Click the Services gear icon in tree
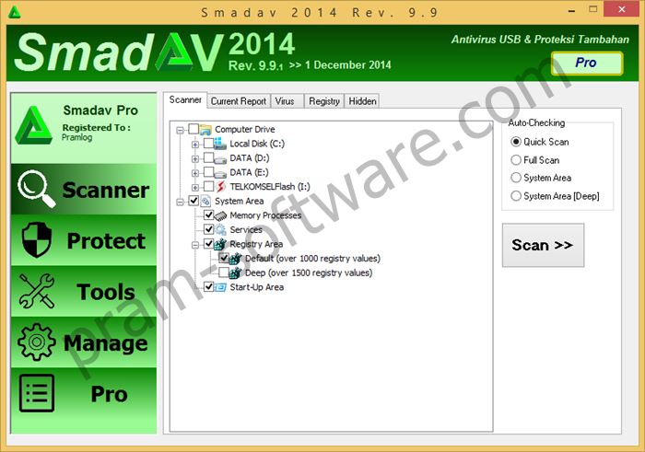 220,230
